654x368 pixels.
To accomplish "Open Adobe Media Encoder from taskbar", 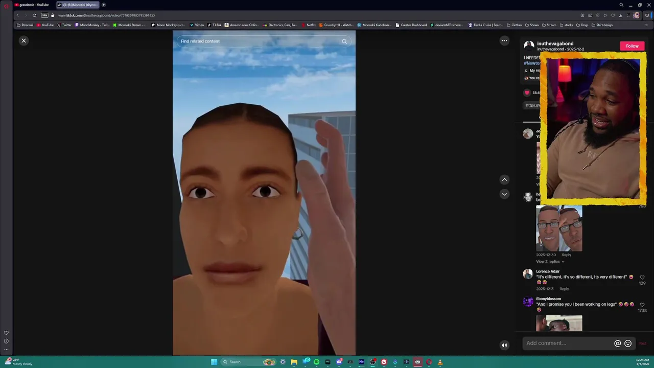I will tap(361, 362).
